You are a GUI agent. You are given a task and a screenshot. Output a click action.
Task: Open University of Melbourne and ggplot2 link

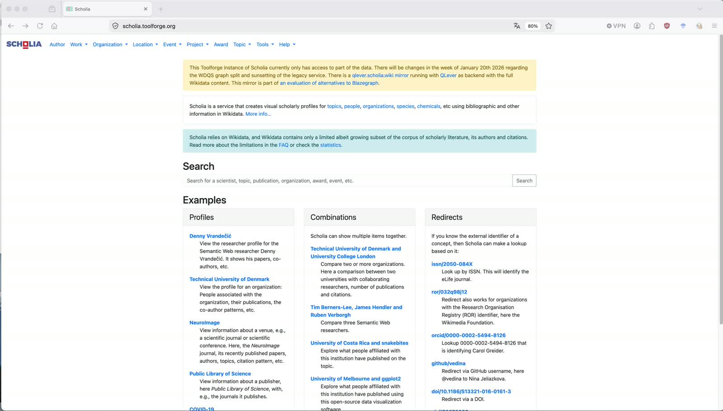pyautogui.click(x=356, y=379)
